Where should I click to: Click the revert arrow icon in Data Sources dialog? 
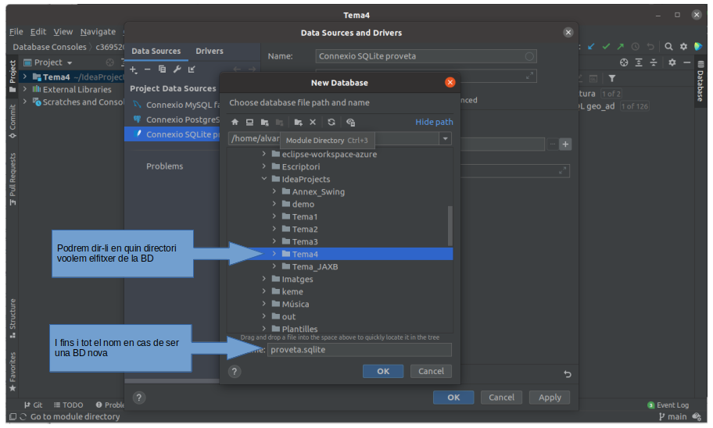pos(568,374)
